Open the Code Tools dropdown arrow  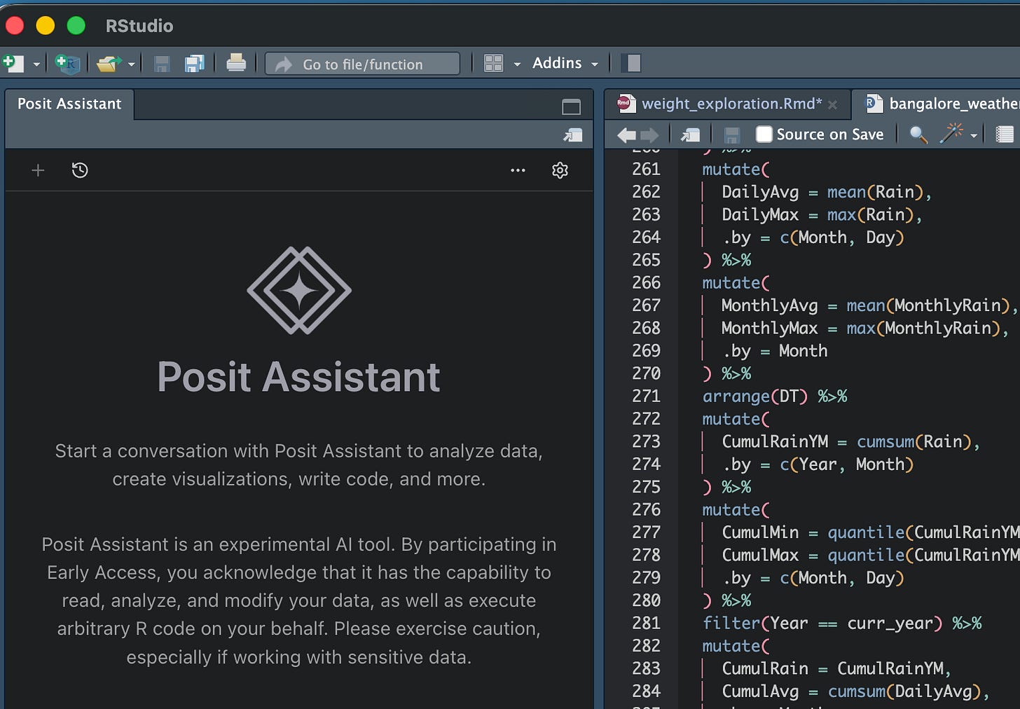[x=974, y=136]
